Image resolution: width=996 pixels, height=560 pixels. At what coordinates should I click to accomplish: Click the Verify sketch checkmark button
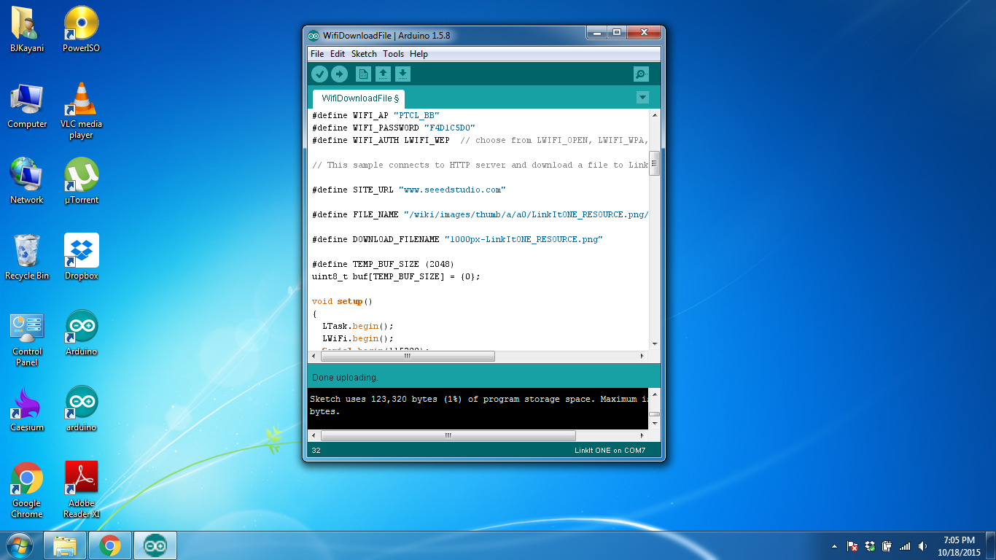click(319, 74)
